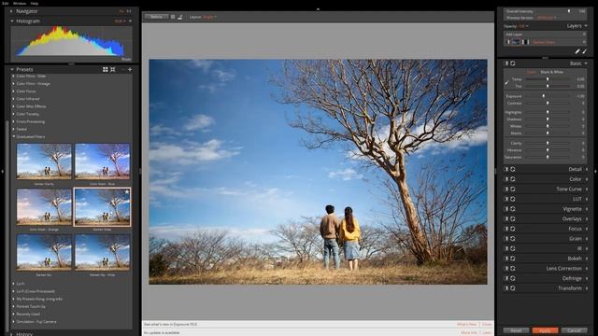Select the Black & White tab
This screenshot has height=336, width=598.
tap(552, 72)
